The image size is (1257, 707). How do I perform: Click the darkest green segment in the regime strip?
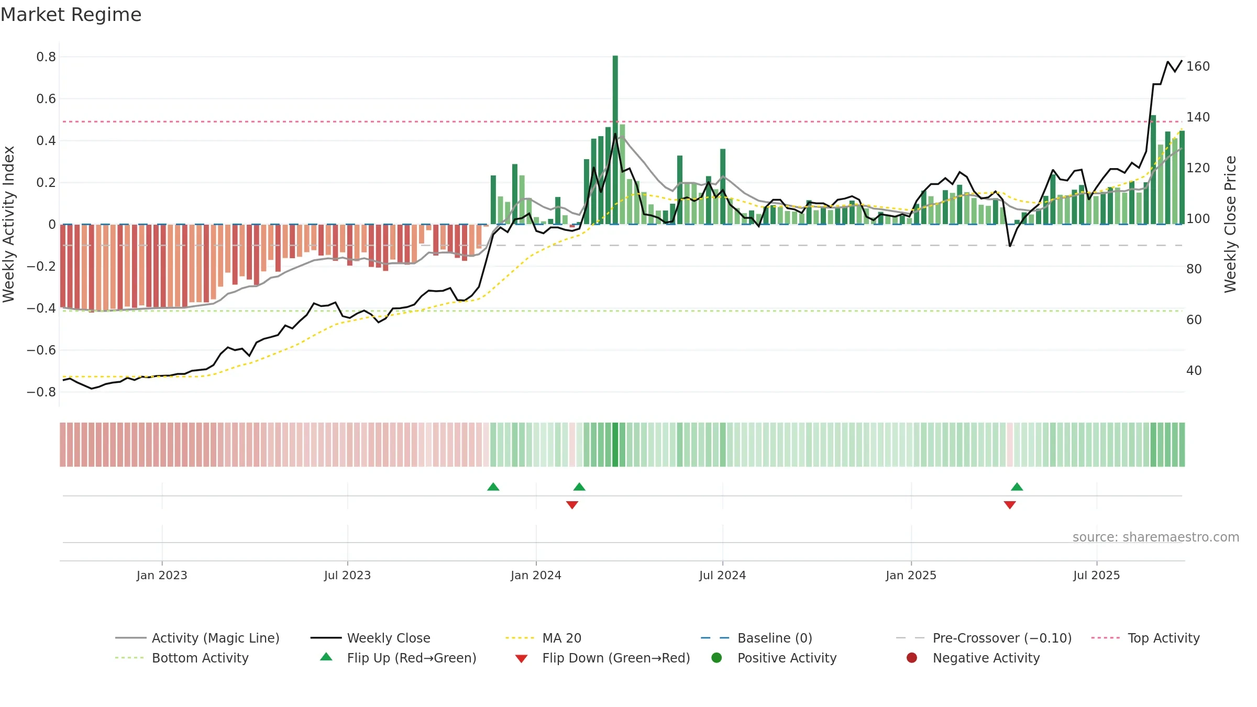point(615,445)
